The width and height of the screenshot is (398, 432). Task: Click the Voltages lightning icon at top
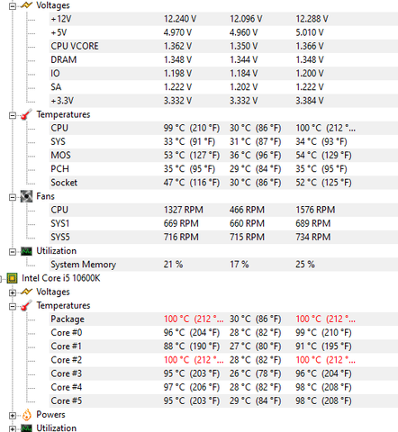pyautogui.click(x=26, y=5)
